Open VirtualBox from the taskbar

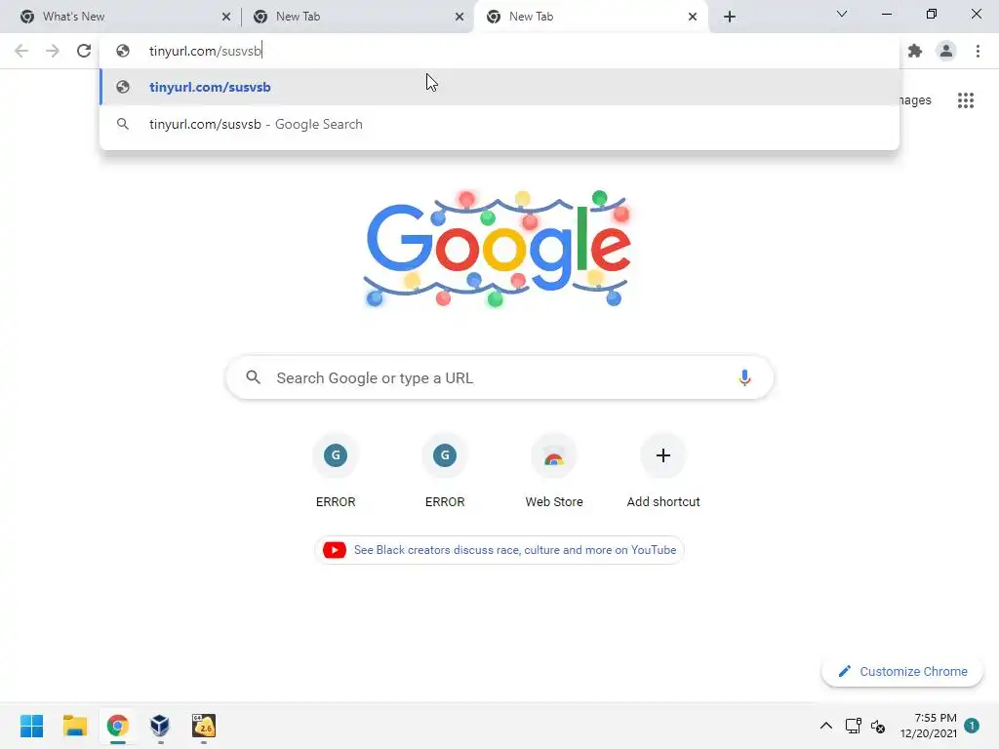(x=160, y=726)
